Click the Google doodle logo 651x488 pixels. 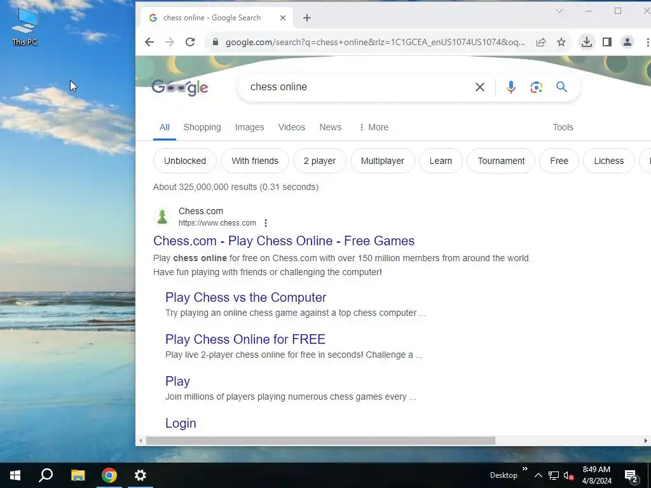point(180,88)
